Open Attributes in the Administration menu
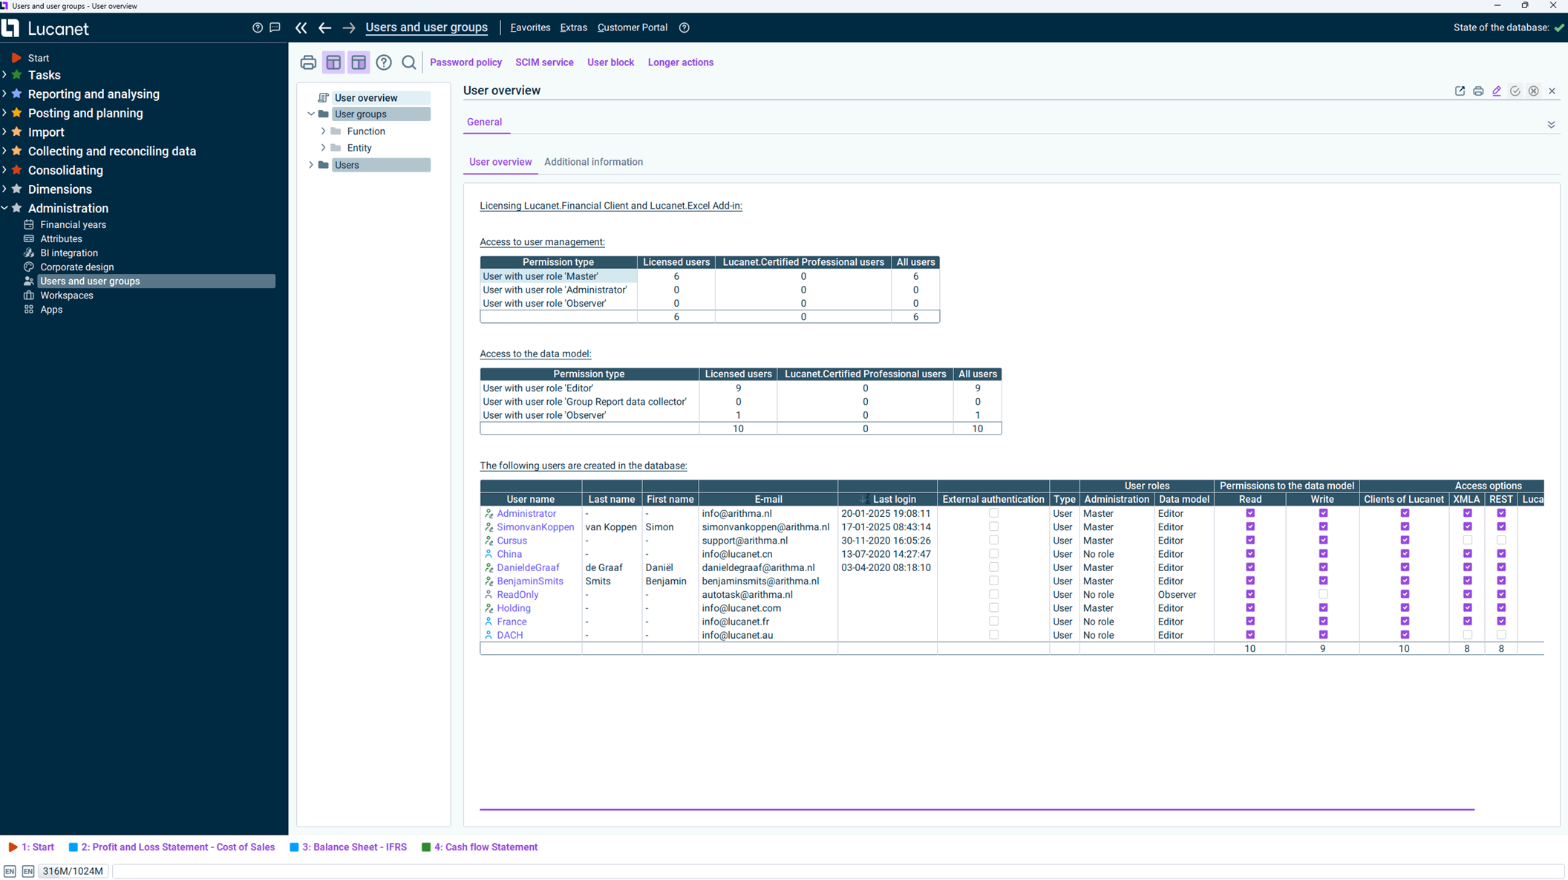Image resolution: width=1568 pixels, height=880 pixels. coord(61,238)
